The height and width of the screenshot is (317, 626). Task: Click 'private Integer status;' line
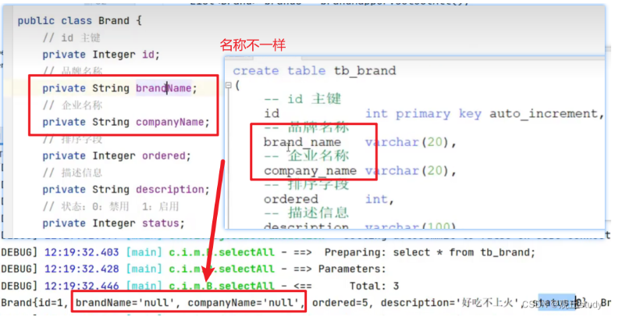113,223
